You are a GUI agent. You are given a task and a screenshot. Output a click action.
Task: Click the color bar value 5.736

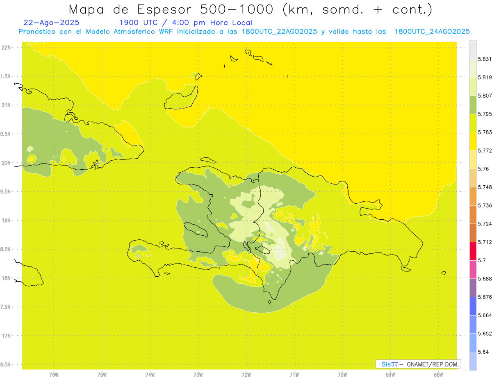click(x=484, y=205)
